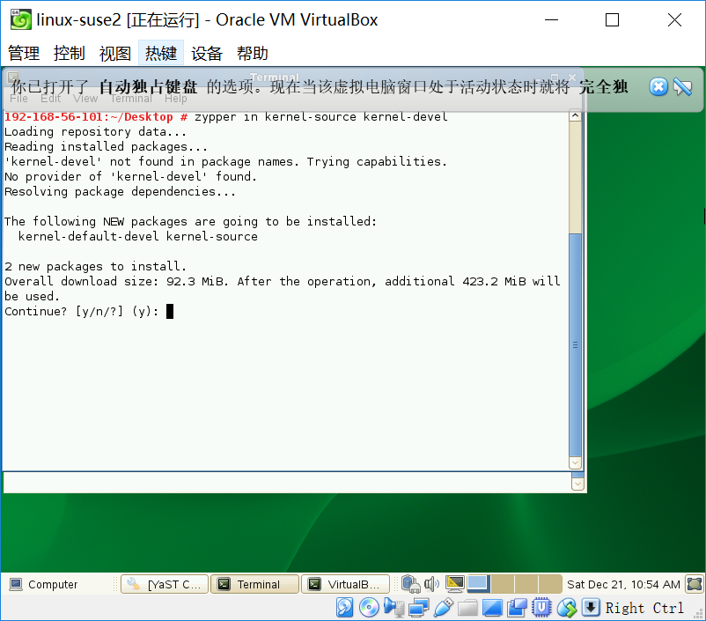This screenshot has height=621, width=706.
Task: Click the VirtualBox app icon in the title bar
Action: [21, 20]
